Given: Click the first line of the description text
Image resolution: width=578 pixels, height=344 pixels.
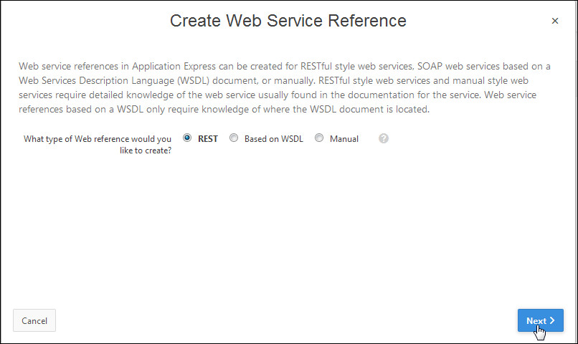Looking at the screenshot, I should [285, 66].
